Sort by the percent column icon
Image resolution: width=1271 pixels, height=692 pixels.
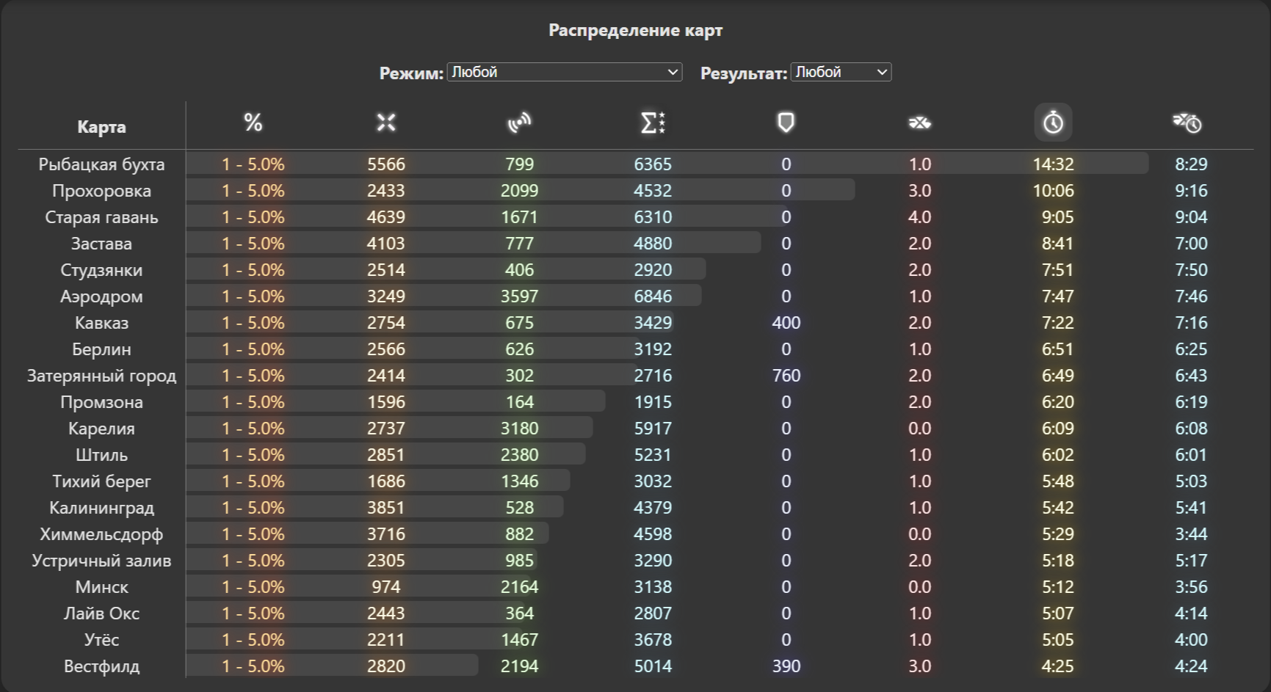pos(253,123)
